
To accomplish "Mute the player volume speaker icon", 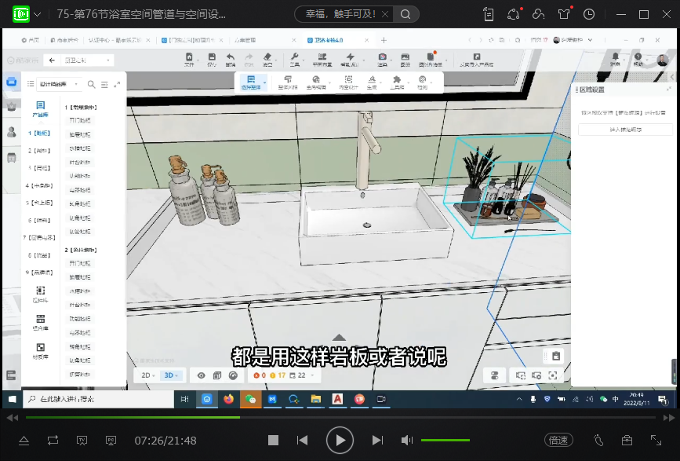I will (x=407, y=441).
